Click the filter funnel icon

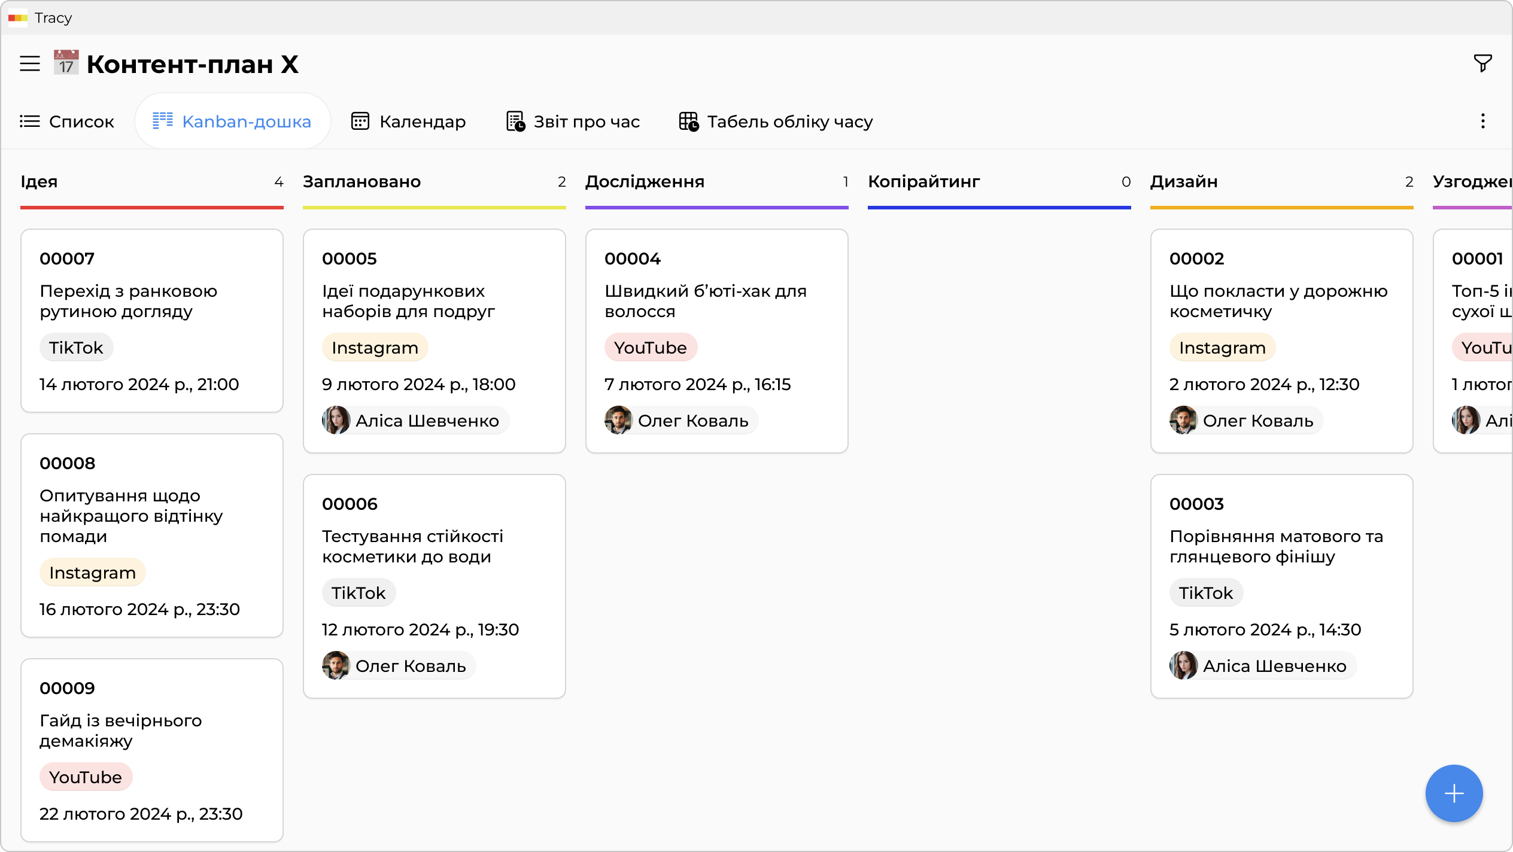[1482, 63]
